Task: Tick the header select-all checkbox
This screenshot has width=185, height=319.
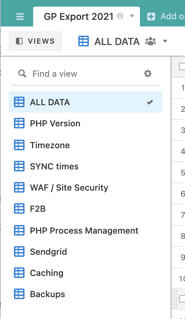Action: pyautogui.click(x=182, y=67)
